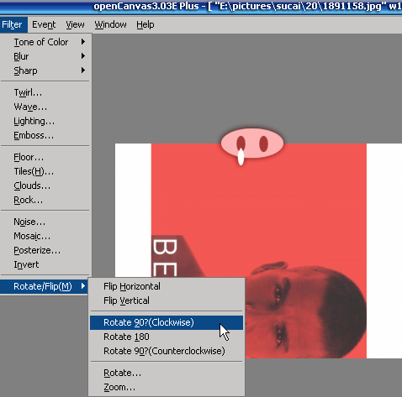The width and height of the screenshot is (402, 397).
Task: Open the Help menu
Action: [145, 24]
